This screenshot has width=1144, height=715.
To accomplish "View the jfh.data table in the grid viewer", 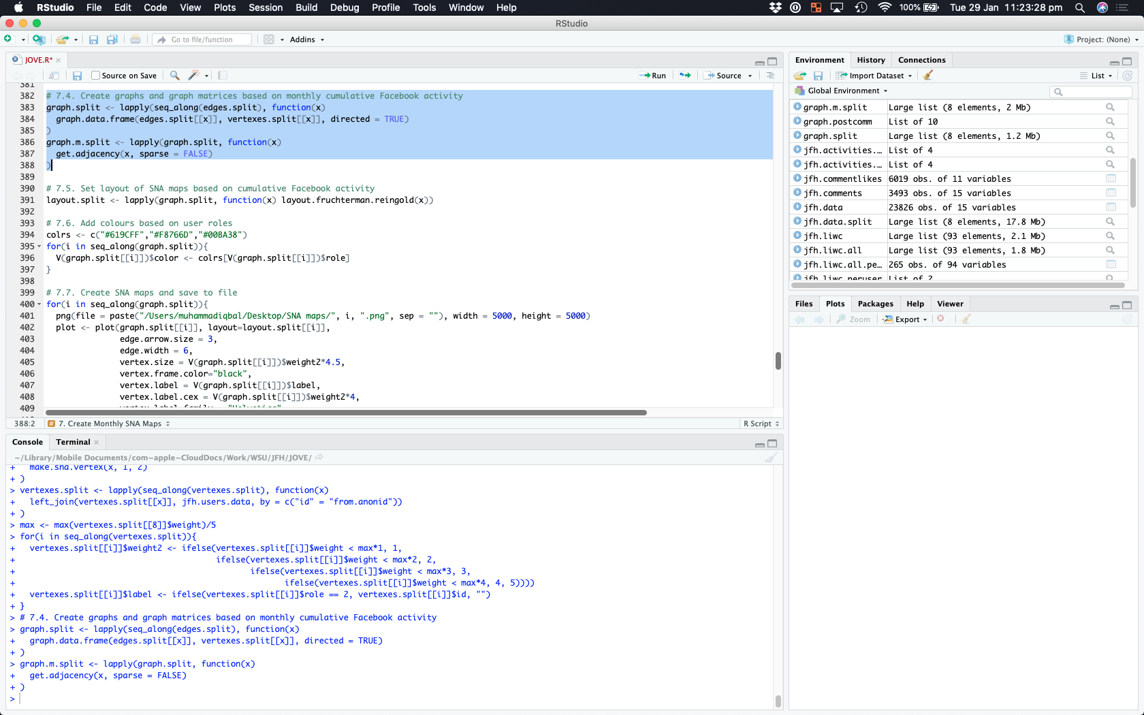I will 1110,208.
